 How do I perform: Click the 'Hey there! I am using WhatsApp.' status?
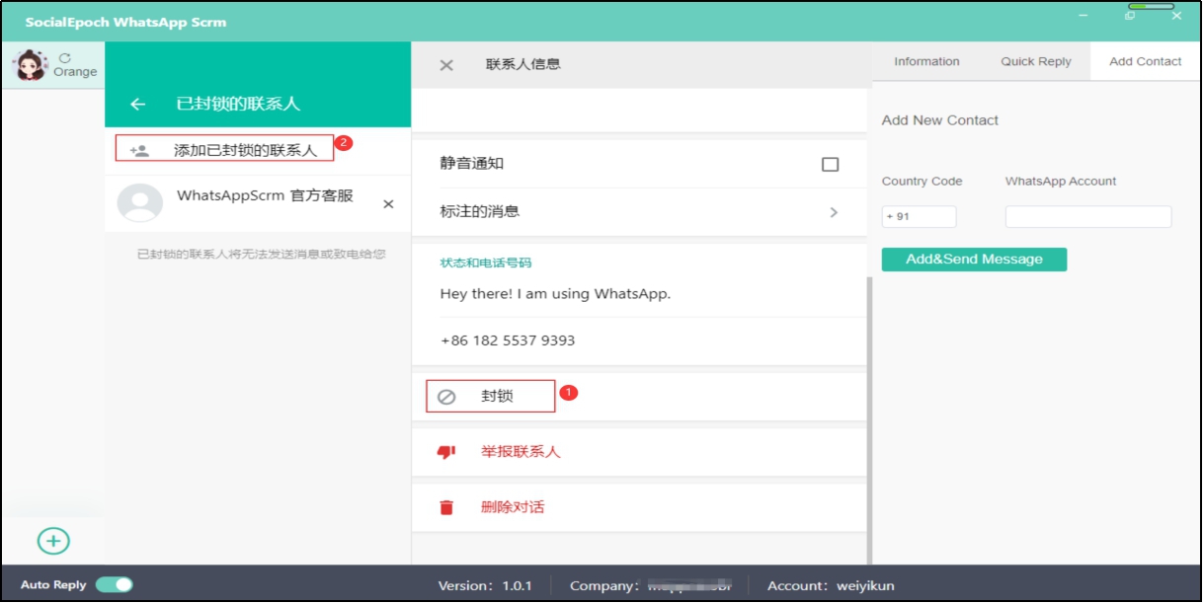555,293
